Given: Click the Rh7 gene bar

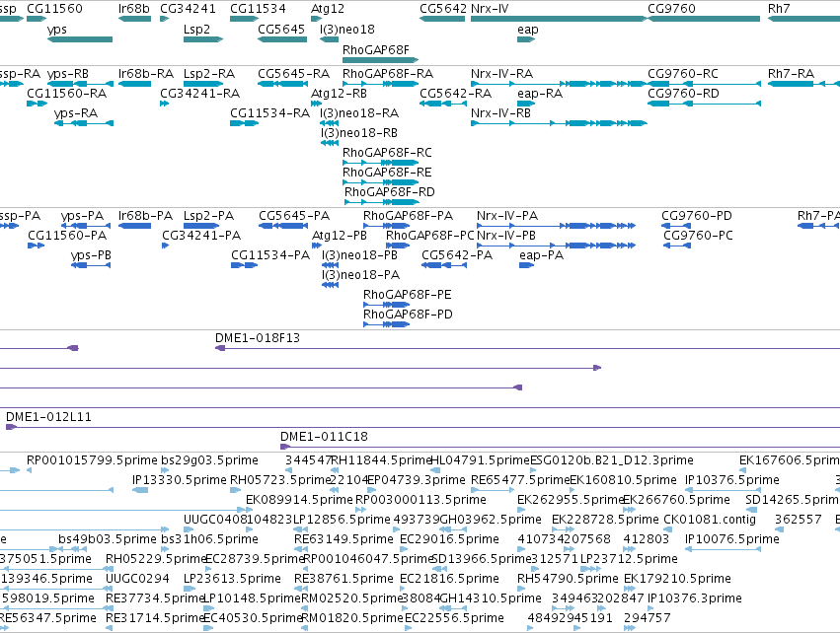Looking at the screenshot, I should (803, 19).
